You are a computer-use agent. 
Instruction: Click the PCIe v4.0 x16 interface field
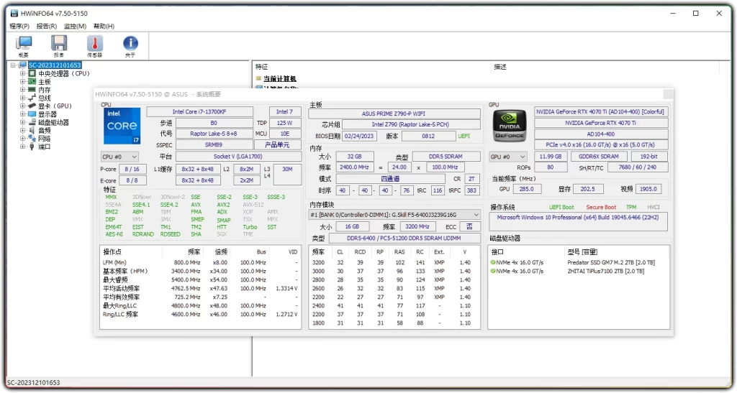click(x=601, y=145)
